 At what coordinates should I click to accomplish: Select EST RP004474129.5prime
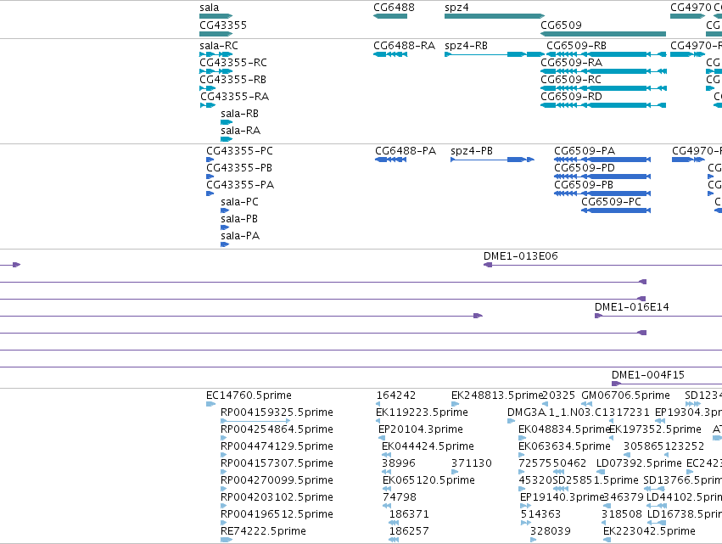tap(277, 446)
